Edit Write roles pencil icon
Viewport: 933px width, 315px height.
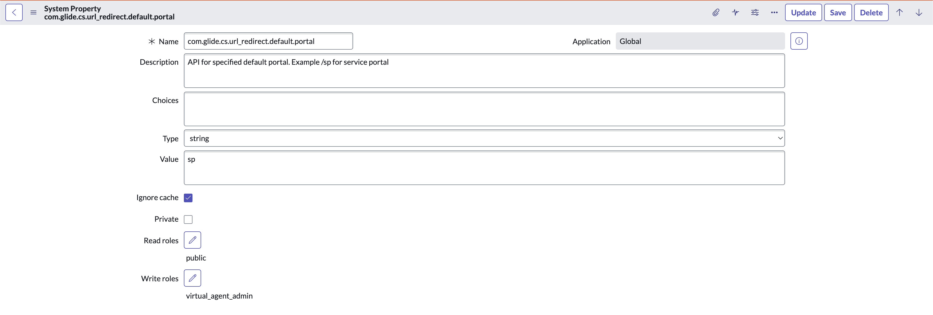pos(192,278)
